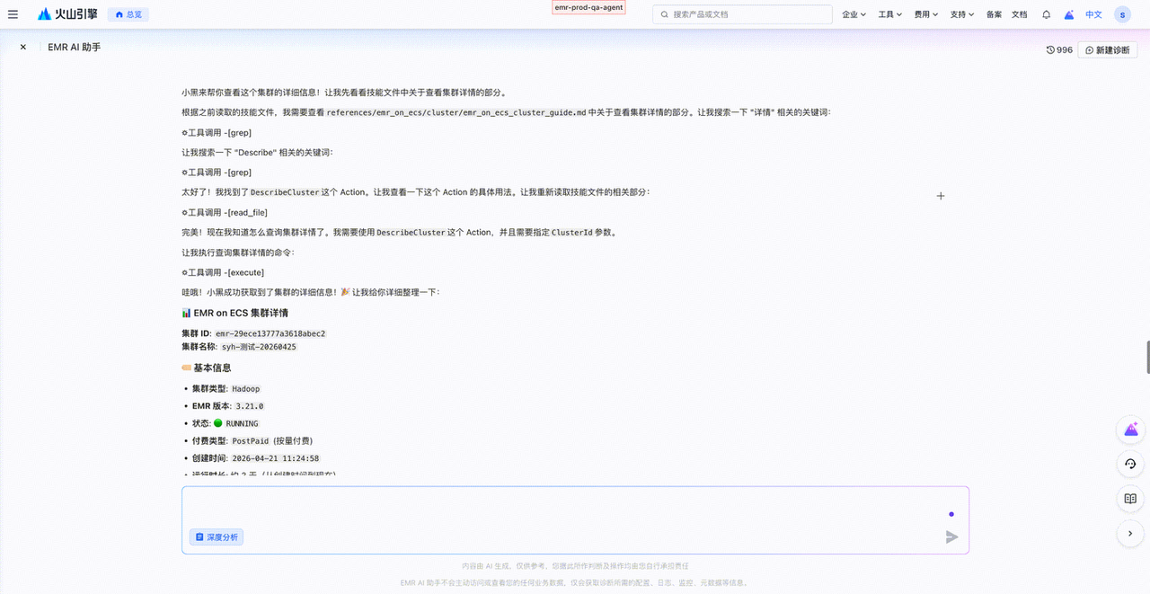This screenshot has width=1150, height=594.
Task: Click the emr-prod-qa-agent label
Action: point(588,7)
